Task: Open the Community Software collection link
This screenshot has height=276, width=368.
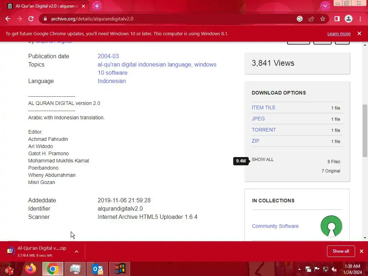Action: pyautogui.click(x=275, y=226)
